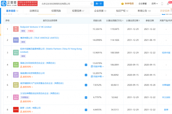Click the 2020-10-28 date cell
The image size is (172, 114).
(x=150, y=85)
